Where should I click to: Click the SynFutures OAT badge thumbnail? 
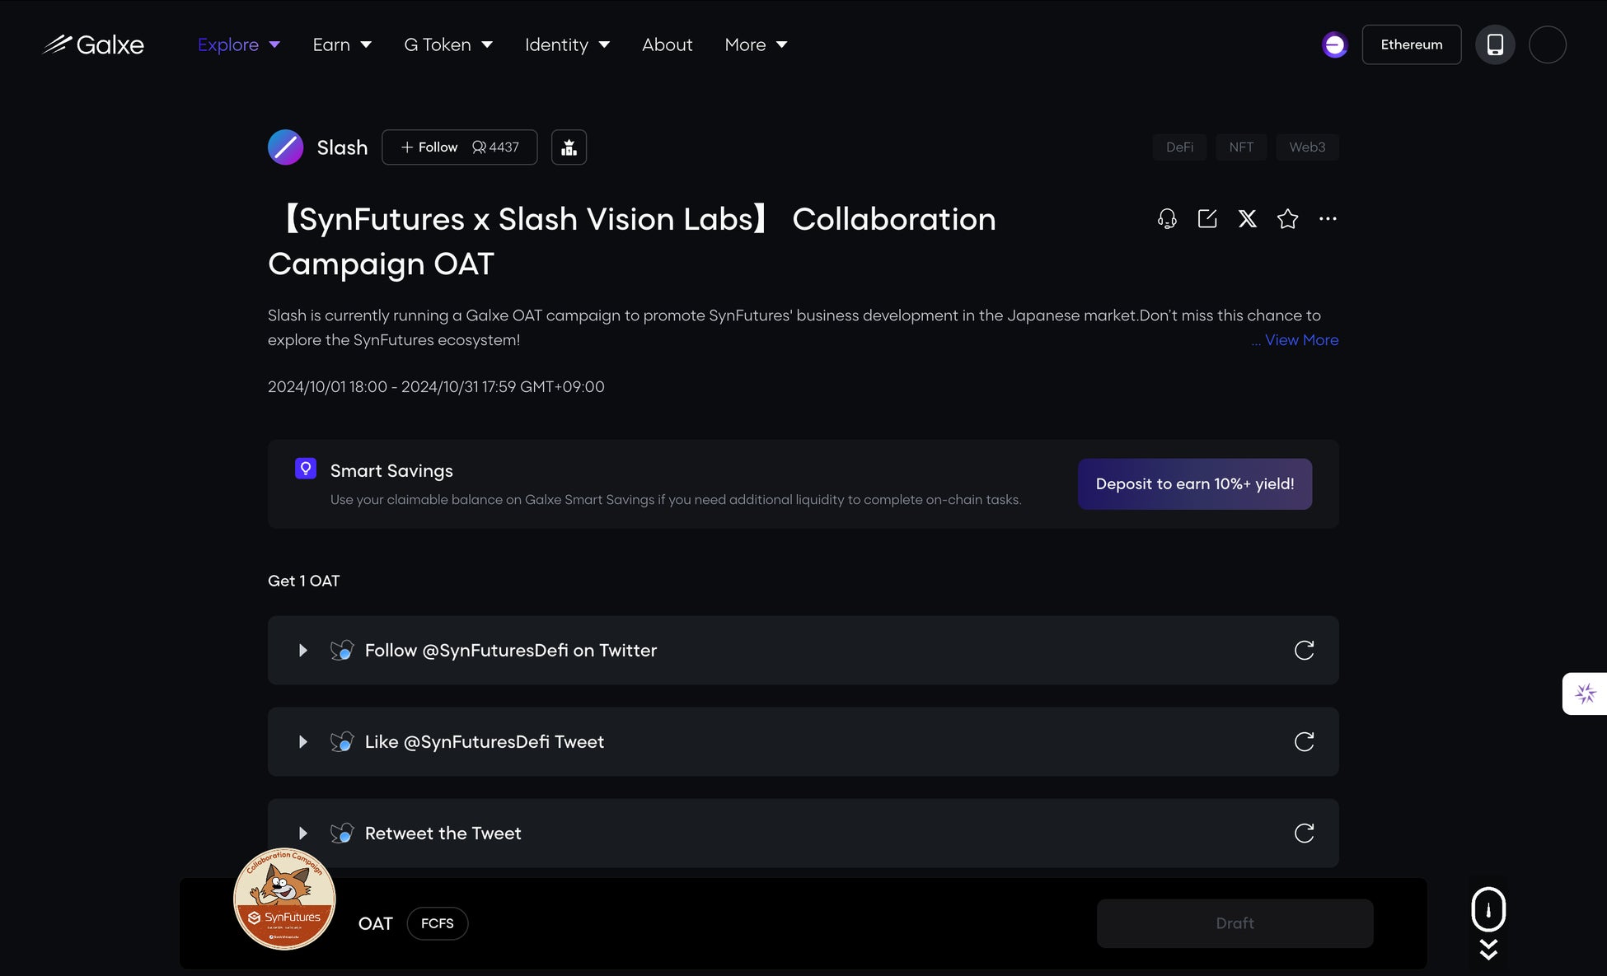[284, 899]
